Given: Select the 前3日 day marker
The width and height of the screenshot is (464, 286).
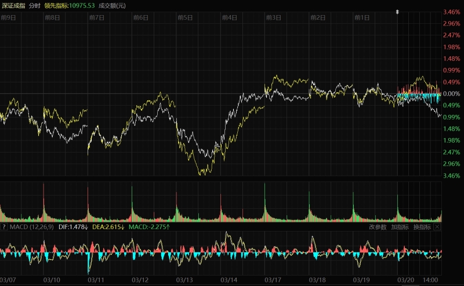Looking at the screenshot, I should pos(274,18).
